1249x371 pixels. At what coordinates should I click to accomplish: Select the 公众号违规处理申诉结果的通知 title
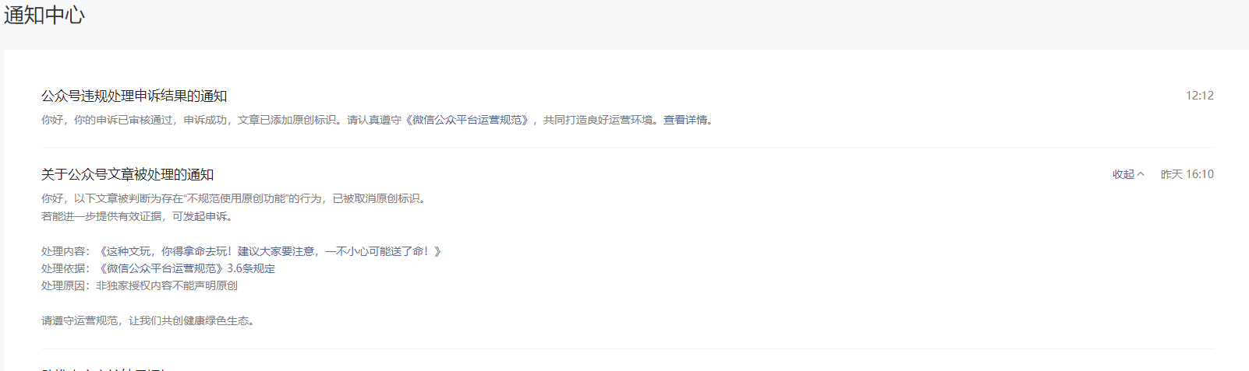134,96
